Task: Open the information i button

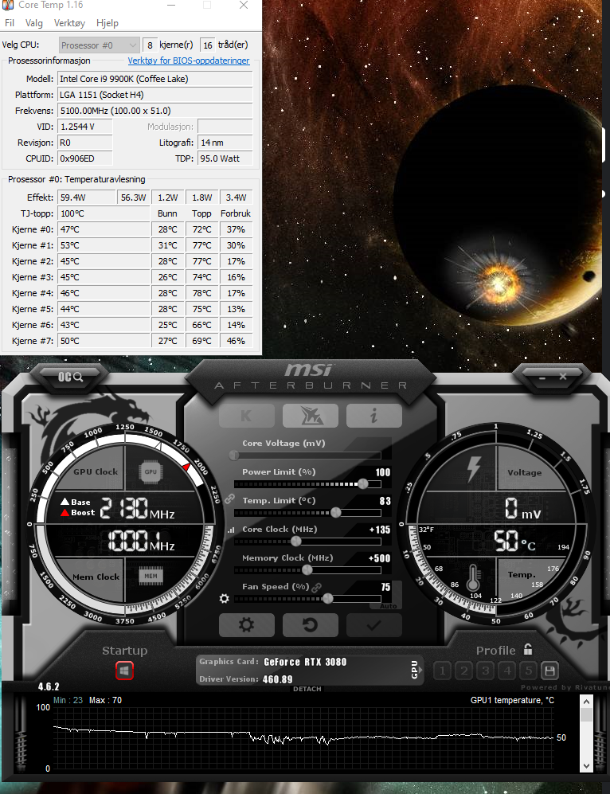Action: click(x=374, y=416)
